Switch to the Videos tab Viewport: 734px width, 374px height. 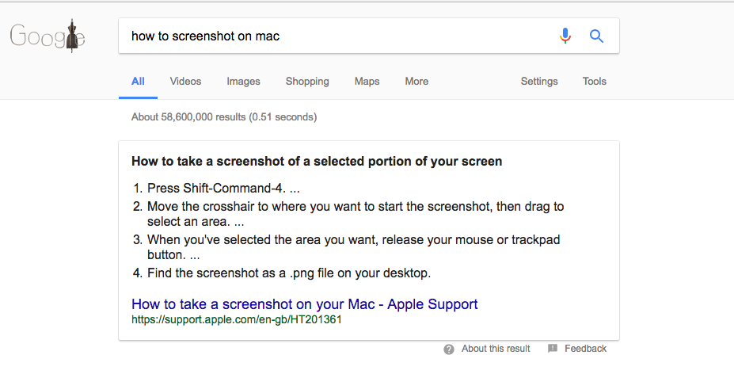(x=185, y=81)
